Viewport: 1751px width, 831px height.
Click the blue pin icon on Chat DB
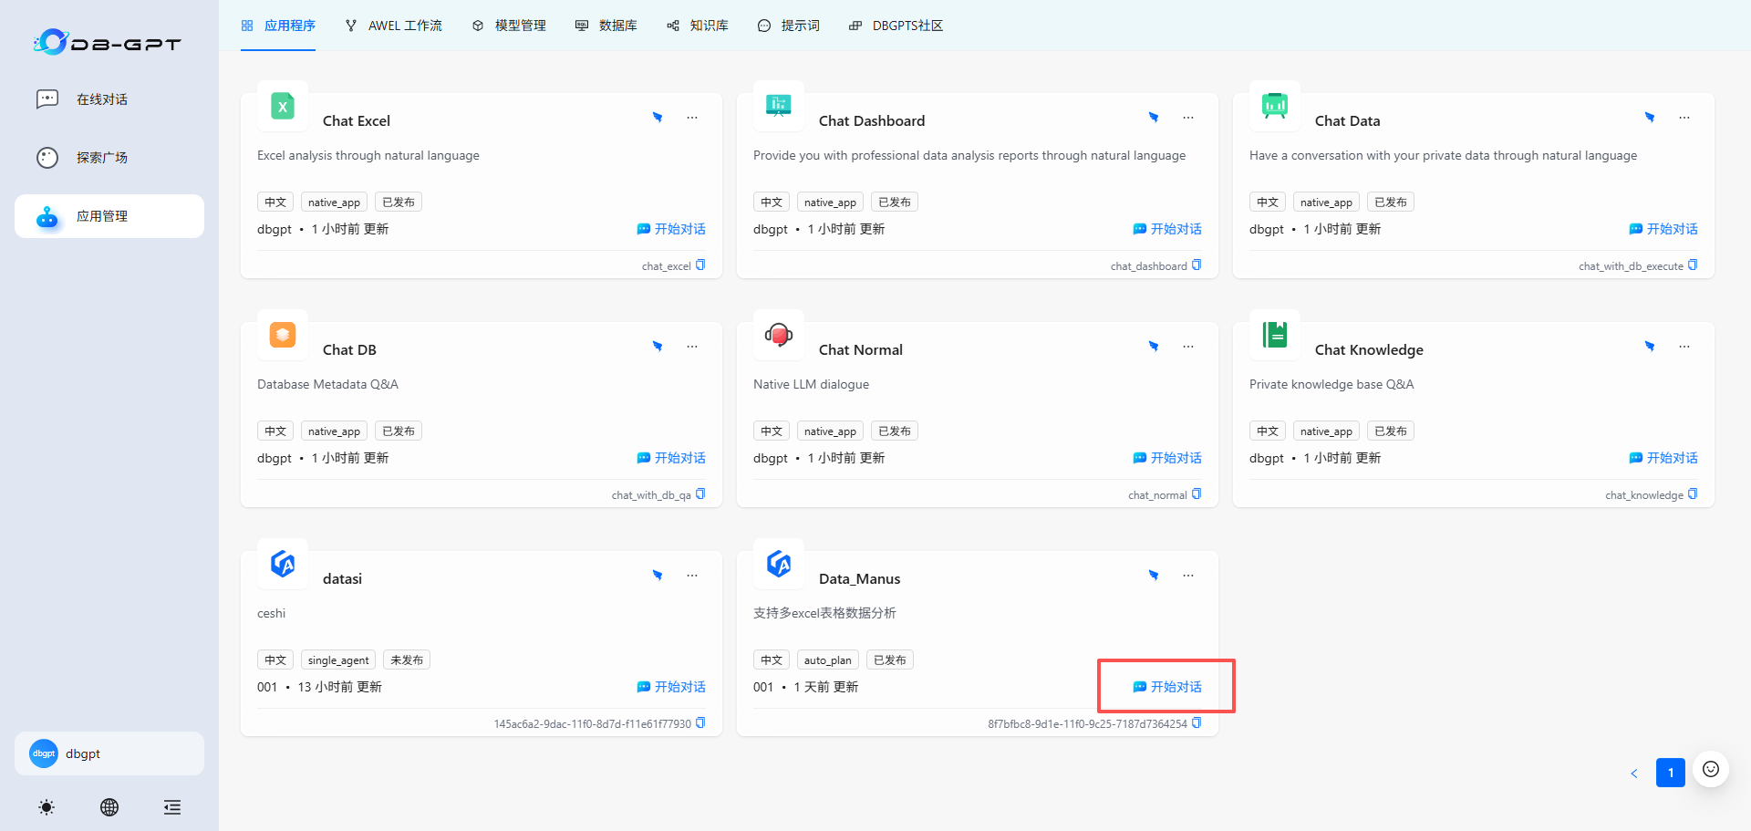658,347
